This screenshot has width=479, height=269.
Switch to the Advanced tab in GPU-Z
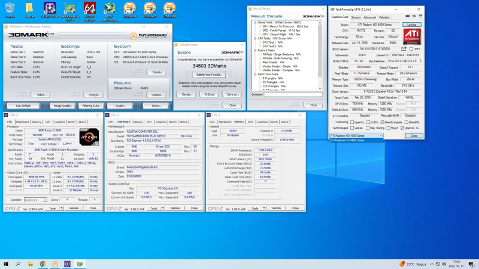[369, 17]
